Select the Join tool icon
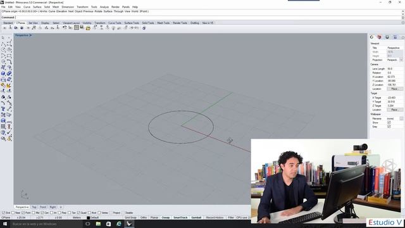 [x=3, y=85]
